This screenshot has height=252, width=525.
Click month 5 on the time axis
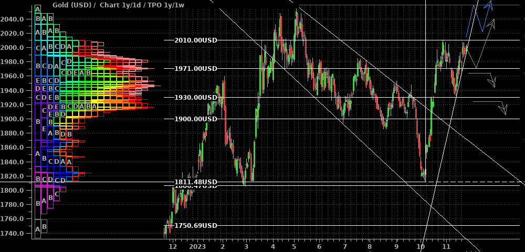[x=295, y=247]
